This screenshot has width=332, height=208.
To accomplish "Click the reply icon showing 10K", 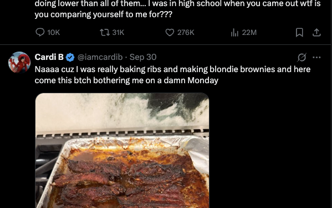I will [40, 32].
